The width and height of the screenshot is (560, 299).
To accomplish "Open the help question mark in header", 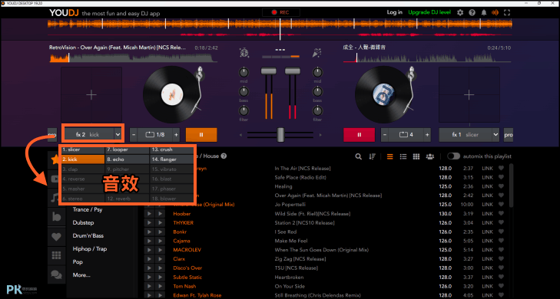I will (472, 12).
